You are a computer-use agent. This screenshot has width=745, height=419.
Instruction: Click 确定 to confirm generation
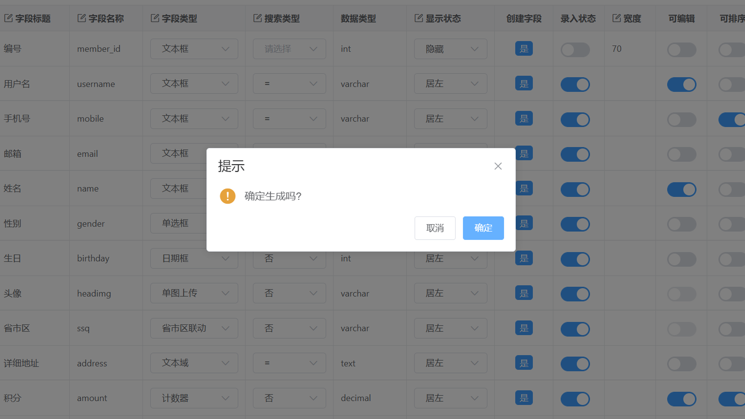pyautogui.click(x=483, y=228)
